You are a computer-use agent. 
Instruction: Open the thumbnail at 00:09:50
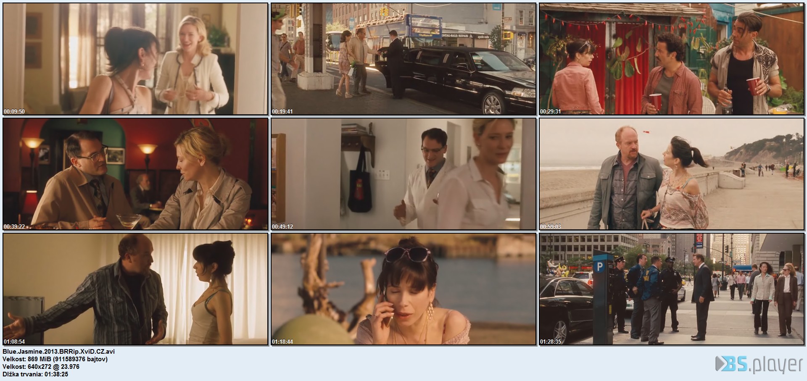pyautogui.click(x=135, y=59)
